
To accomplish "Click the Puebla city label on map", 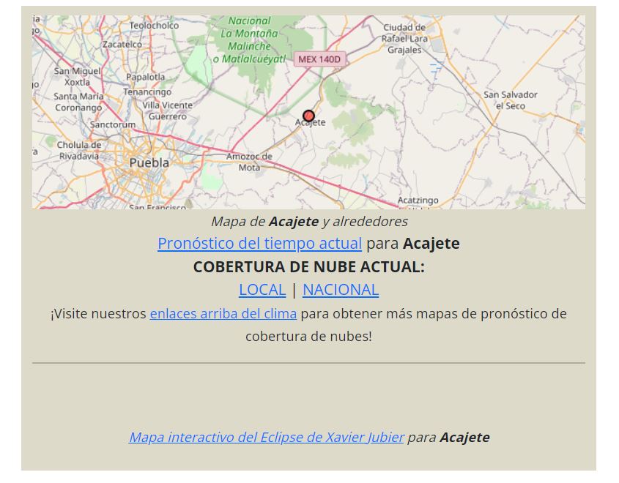I will click(149, 162).
